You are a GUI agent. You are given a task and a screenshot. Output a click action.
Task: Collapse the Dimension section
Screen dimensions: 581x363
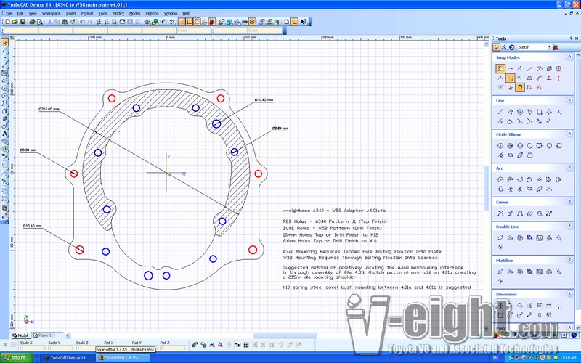569,294
